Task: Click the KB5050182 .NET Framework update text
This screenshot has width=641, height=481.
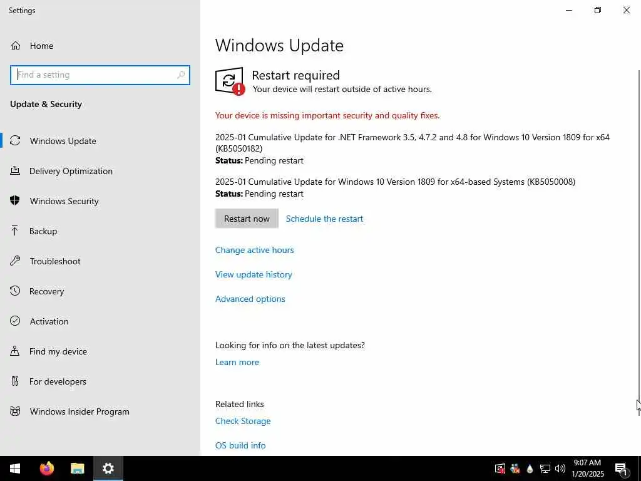Action: point(413,143)
